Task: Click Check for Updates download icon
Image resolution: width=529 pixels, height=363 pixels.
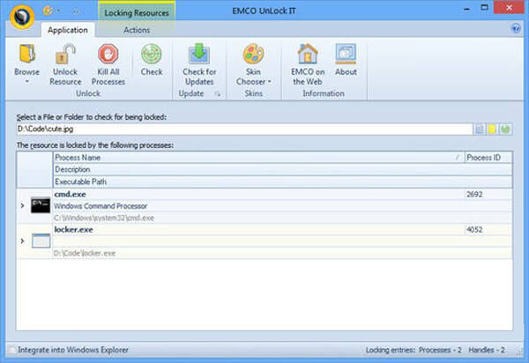Action: [199, 53]
